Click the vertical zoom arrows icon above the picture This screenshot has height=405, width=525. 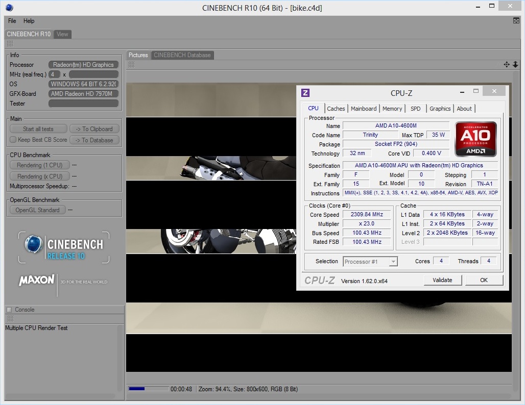click(515, 65)
